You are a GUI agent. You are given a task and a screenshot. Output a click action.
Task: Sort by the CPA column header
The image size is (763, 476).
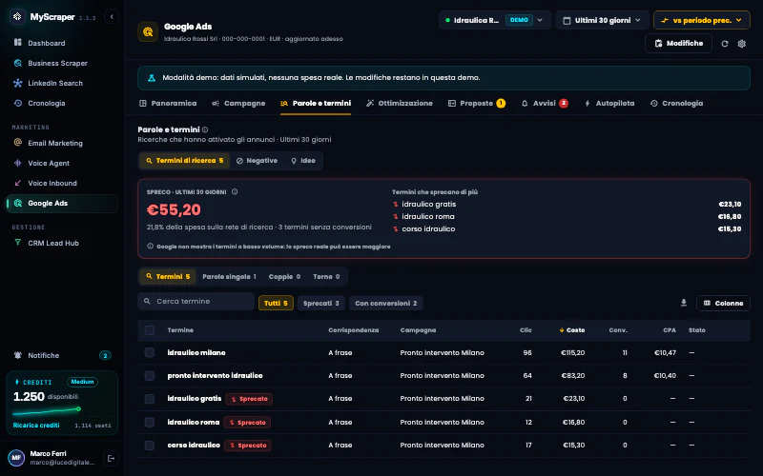coord(670,330)
